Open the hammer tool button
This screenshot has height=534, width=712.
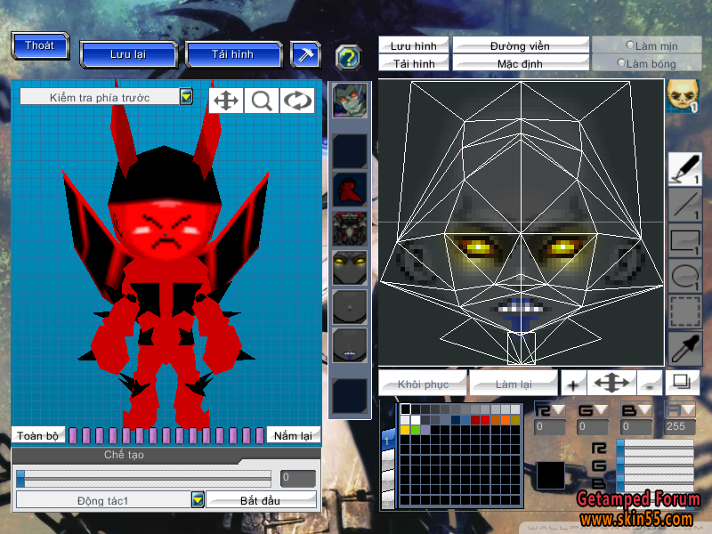coord(305,54)
